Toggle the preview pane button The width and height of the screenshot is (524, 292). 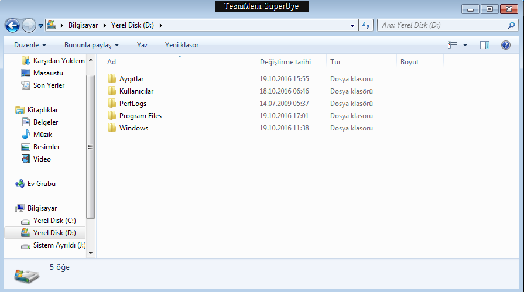[485, 45]
